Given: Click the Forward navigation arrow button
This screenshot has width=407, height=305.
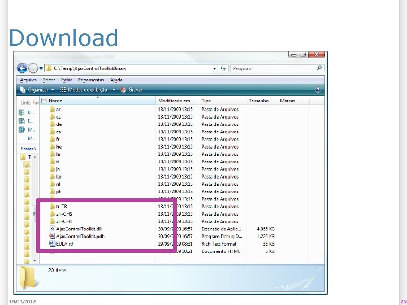Looking at the screenshot, I should pyautogui.click(x=33, y=68).
